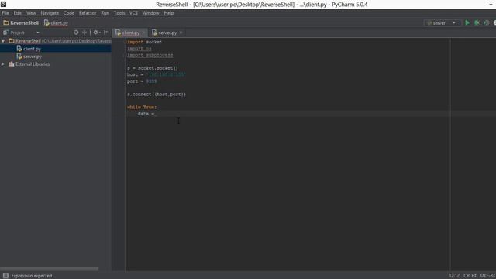Click the scroll from source target icon

76,33
